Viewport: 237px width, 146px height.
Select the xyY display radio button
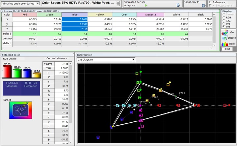pyautogui.click(x=224, y=27)
